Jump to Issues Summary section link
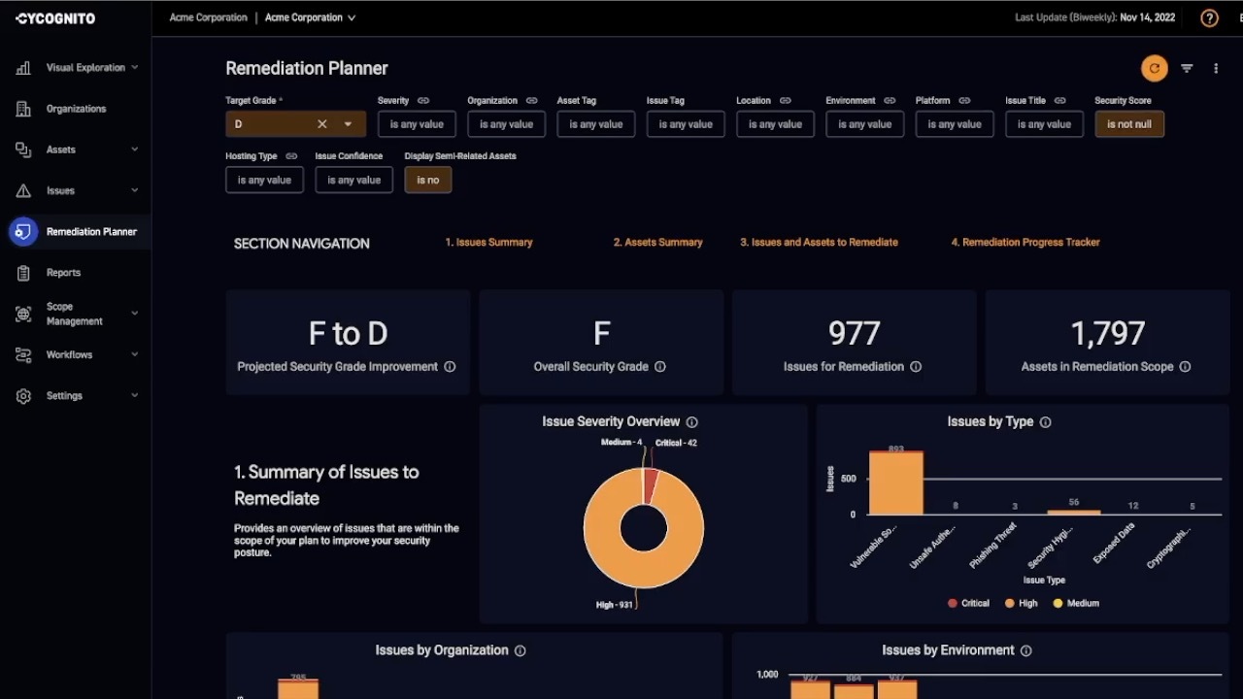 click(488, 243)
